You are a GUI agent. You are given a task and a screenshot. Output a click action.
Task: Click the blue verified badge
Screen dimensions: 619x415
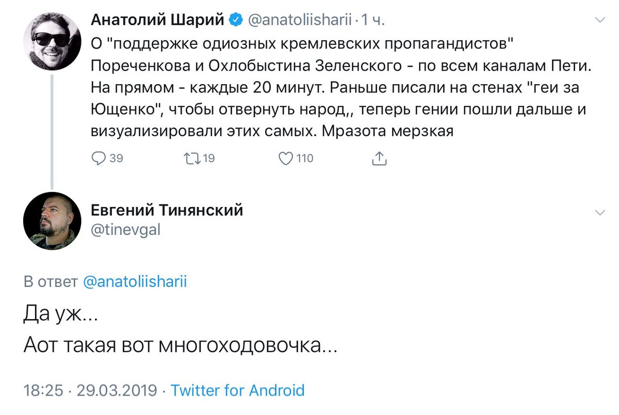coord(236,21)
